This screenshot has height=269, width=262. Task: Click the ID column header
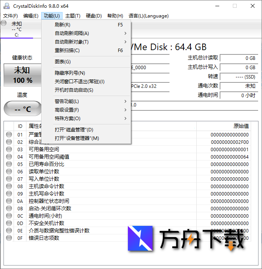(x=20, y=126)
